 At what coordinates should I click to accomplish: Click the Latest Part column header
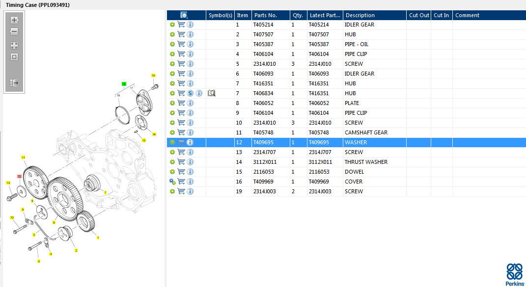[325, 15]
